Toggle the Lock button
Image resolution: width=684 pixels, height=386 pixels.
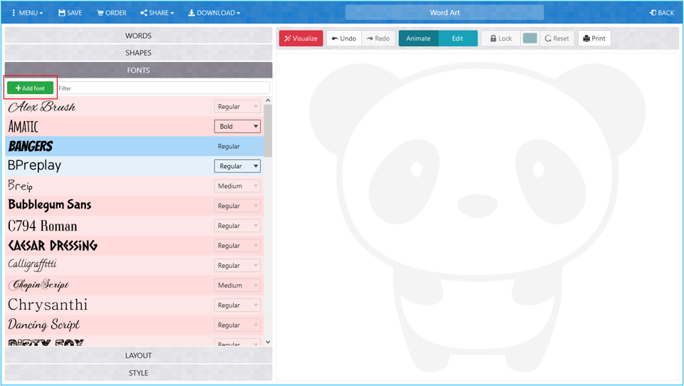(501, 38)
